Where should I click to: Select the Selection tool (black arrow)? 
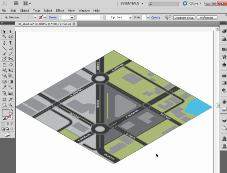pyautogui.click(x=4, y=31)
